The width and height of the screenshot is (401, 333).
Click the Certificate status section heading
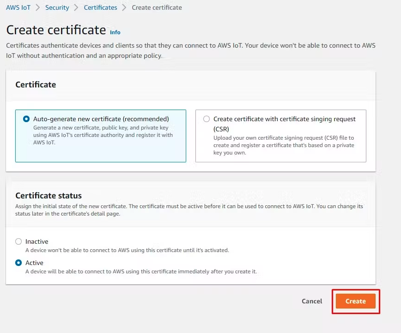pyautogui.click(x=49, y=196)
